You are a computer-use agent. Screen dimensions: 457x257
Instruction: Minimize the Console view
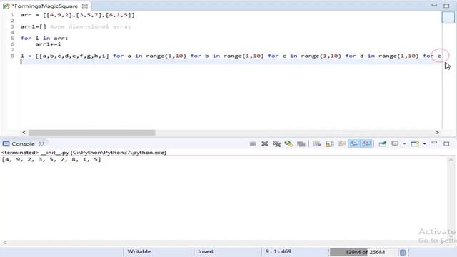click(x=434, y=143)
